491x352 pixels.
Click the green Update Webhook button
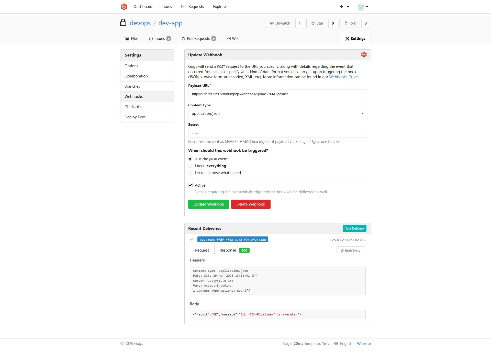pyautogui.click(x=208, y=204)
